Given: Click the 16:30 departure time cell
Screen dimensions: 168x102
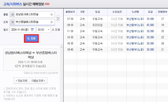Looking at the screenshot, I should coord(70,43).
